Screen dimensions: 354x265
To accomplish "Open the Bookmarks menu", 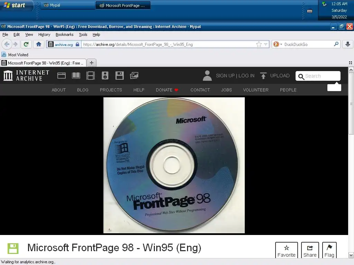I will pyautogui.click(x=65, y=35).
